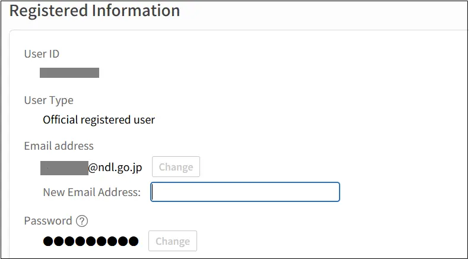Click the word 'Information' in the page heading
This screenshot has height=259, width=469.
(x=136, y=11)
